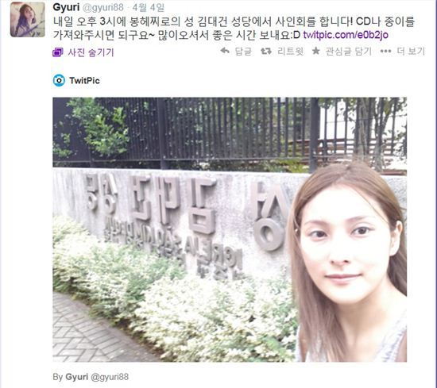Click the TwitPic round logo icon
Screen dimensions: 437x388
pos(59,80)
